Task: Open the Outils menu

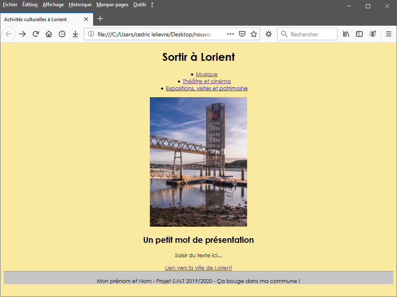Action: [x=140, y=5]
